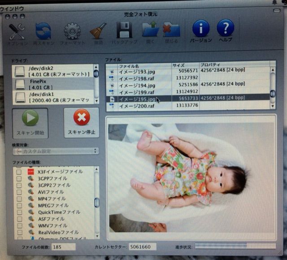287x260 pixels.
Task: Click the file list scrollbar thumb
Action: (x=273, y=94)
